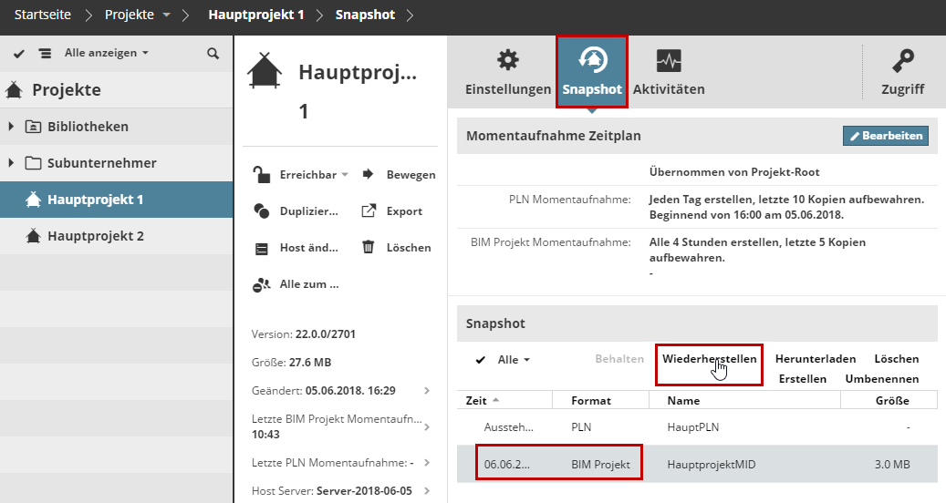Switch to the Snapshot tab
This screenshot has width=946, height=503.
click(592, 73)
